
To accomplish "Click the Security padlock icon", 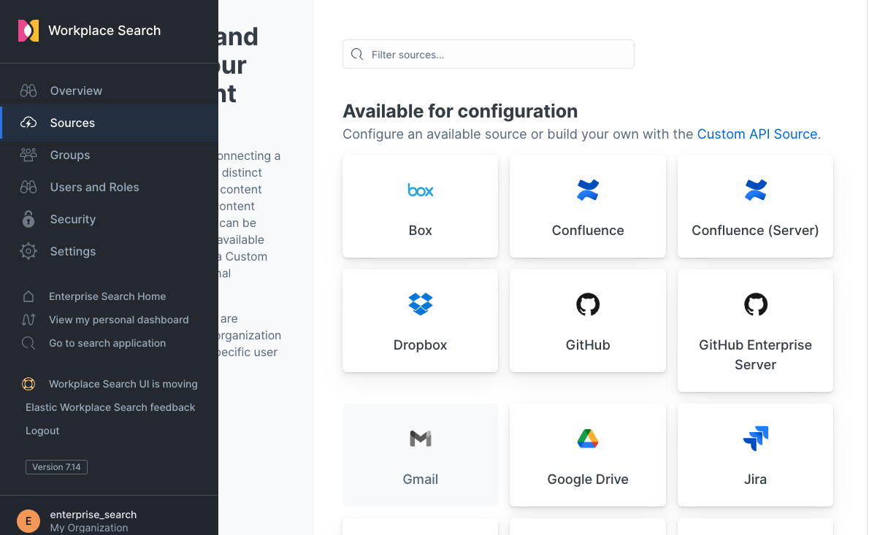I will click(x=28, y=219).
